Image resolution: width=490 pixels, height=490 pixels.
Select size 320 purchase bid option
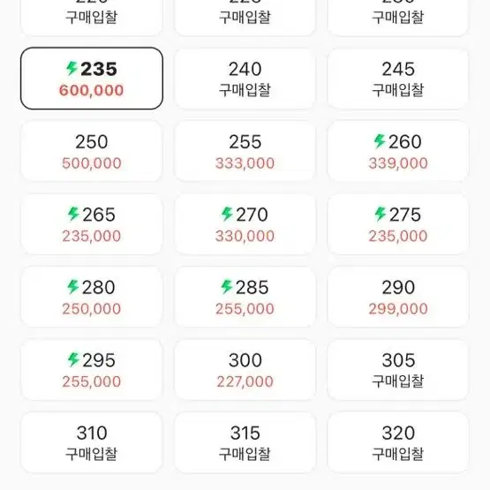(398, 442)
